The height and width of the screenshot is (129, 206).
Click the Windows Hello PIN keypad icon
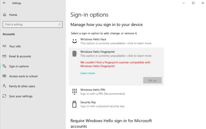coord(74,92)
